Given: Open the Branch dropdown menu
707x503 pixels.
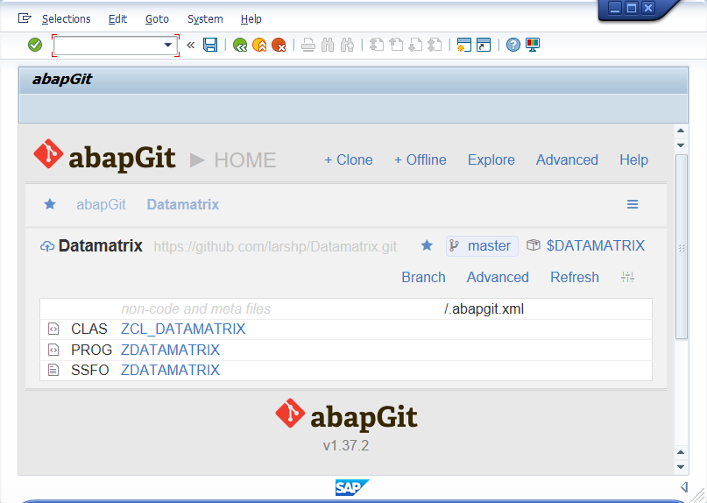Looking at the screenshot, I should 423,277.
